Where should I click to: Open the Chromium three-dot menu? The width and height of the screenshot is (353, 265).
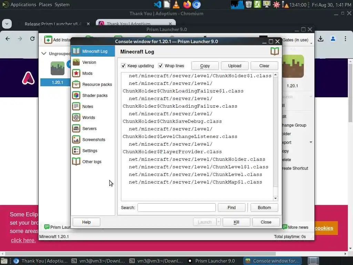[x=345, y=39]
